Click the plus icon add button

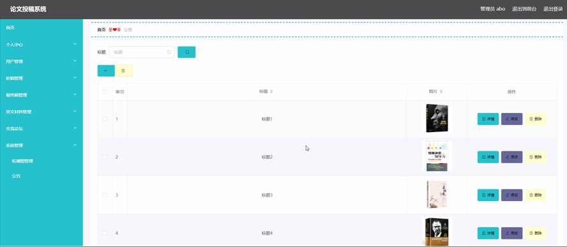[106, 71]
